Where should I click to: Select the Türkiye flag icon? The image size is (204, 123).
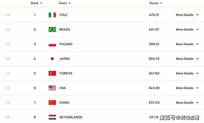(52, 73)
